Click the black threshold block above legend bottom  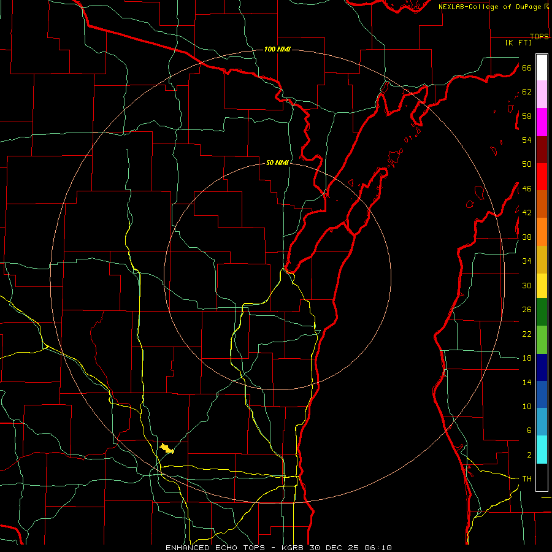point(542,477)
